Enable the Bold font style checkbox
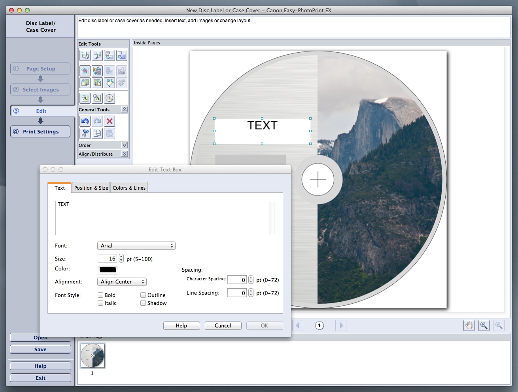The height and width of the screenshot is (392, 518). click(100, 295)
